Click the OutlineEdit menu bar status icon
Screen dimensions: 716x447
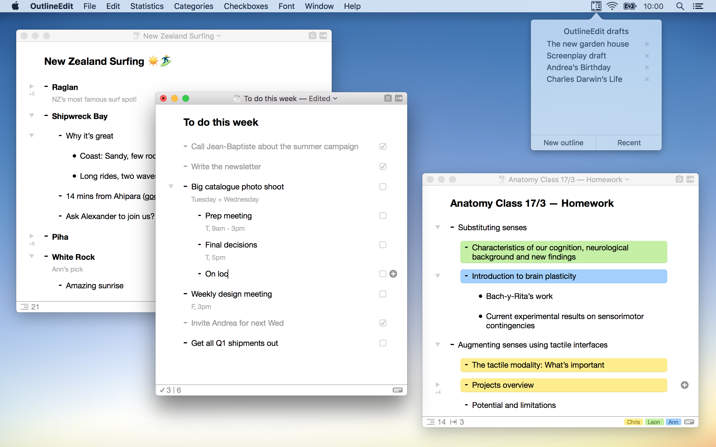point(596,6)
